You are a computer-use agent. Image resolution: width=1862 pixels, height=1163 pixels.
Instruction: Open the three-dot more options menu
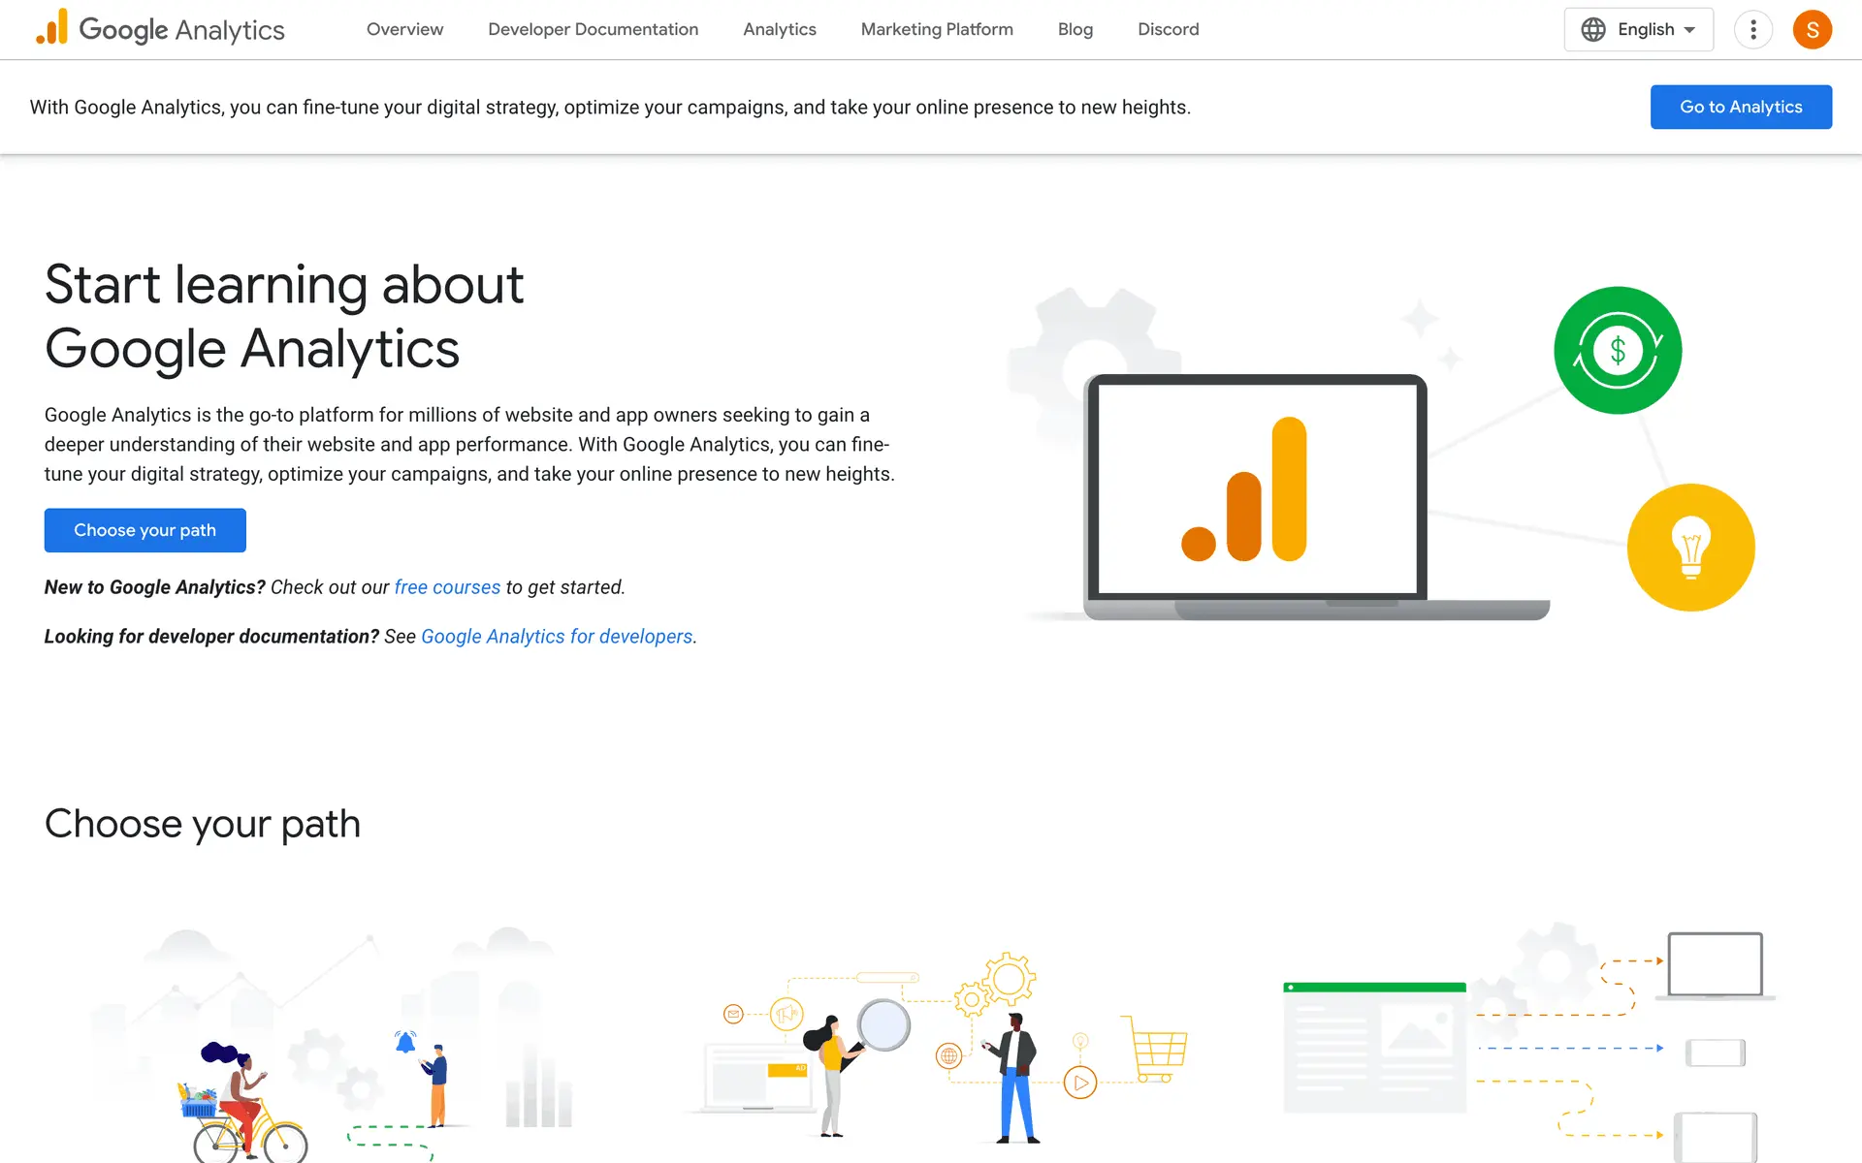[1752, 29]
